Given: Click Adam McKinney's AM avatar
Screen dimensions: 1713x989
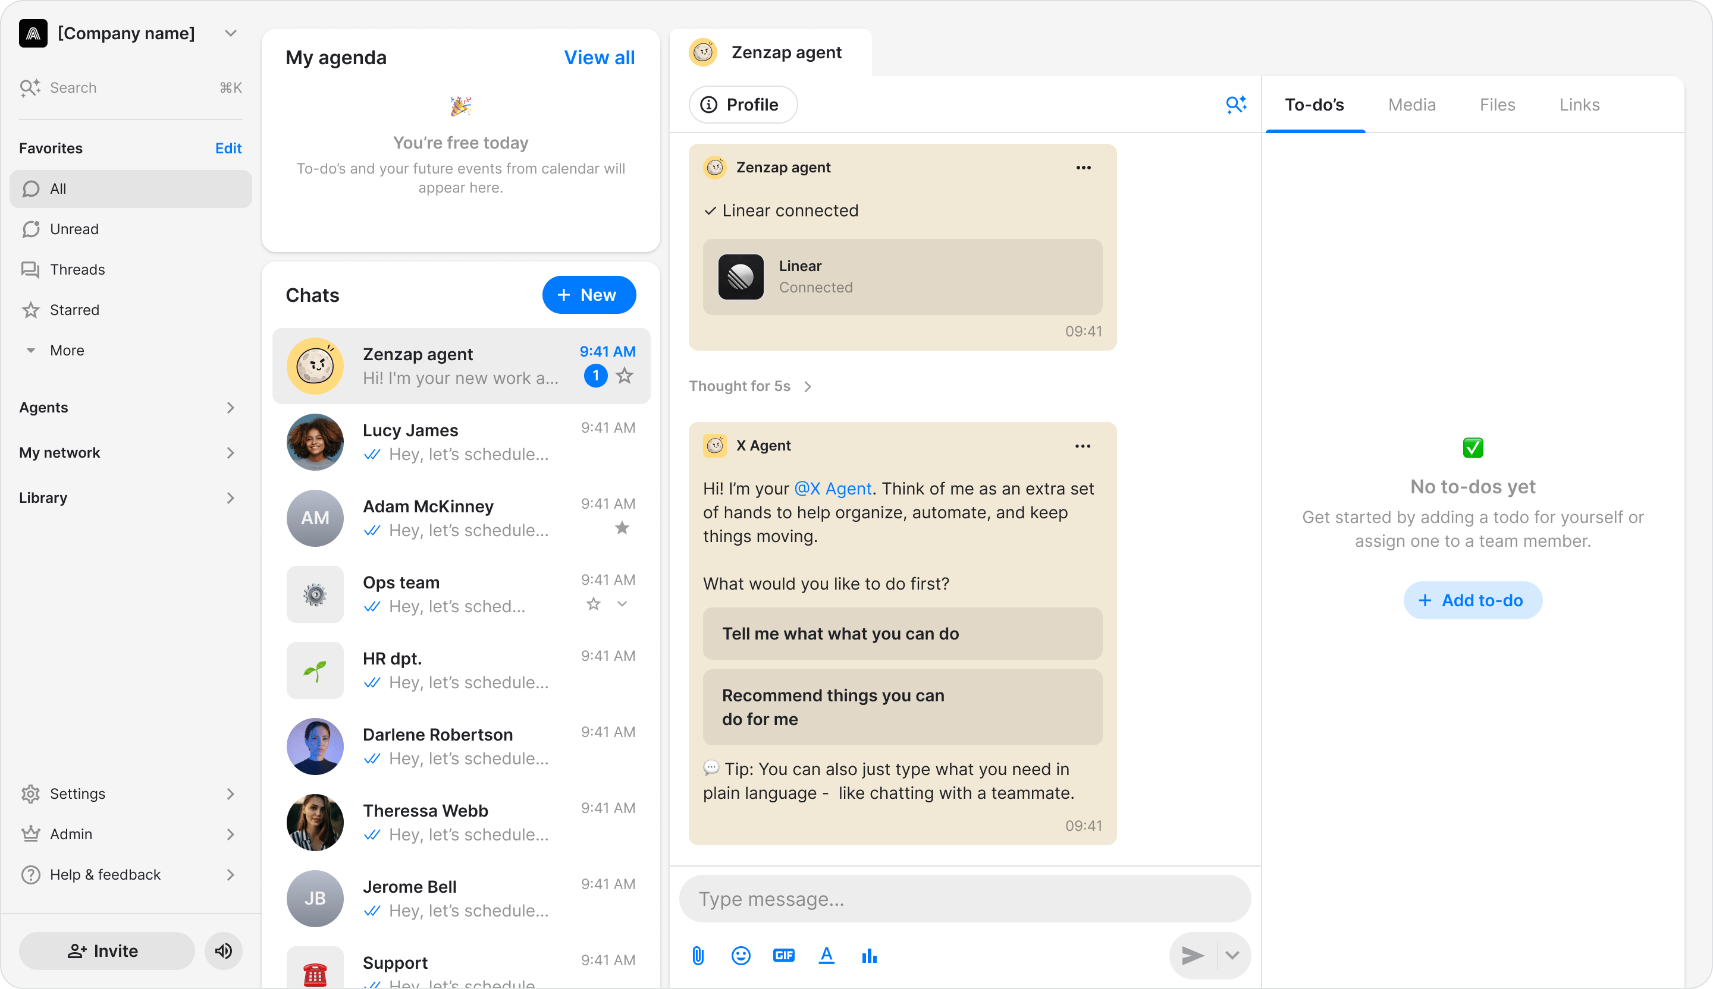Looking at the screenshot, I should (315, 518).
